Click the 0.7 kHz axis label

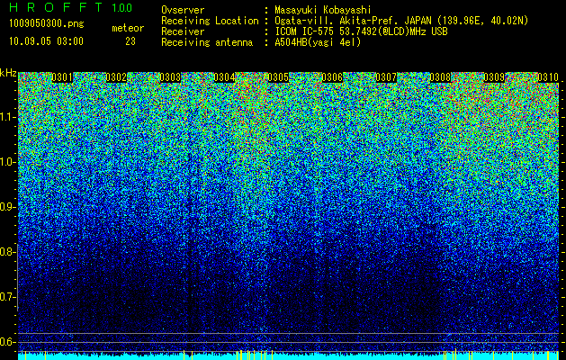tap(7, 297)
